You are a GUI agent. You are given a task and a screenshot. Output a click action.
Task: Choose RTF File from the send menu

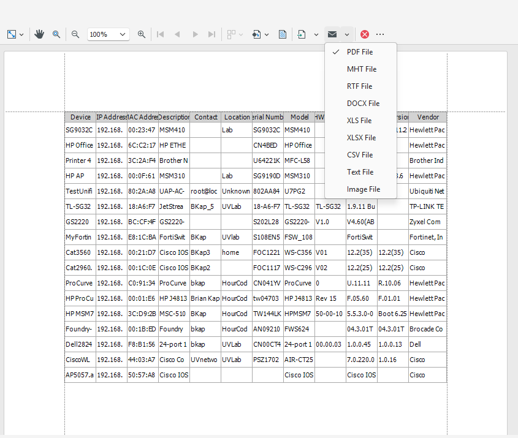pyautogui.click(x=360, y=86)
